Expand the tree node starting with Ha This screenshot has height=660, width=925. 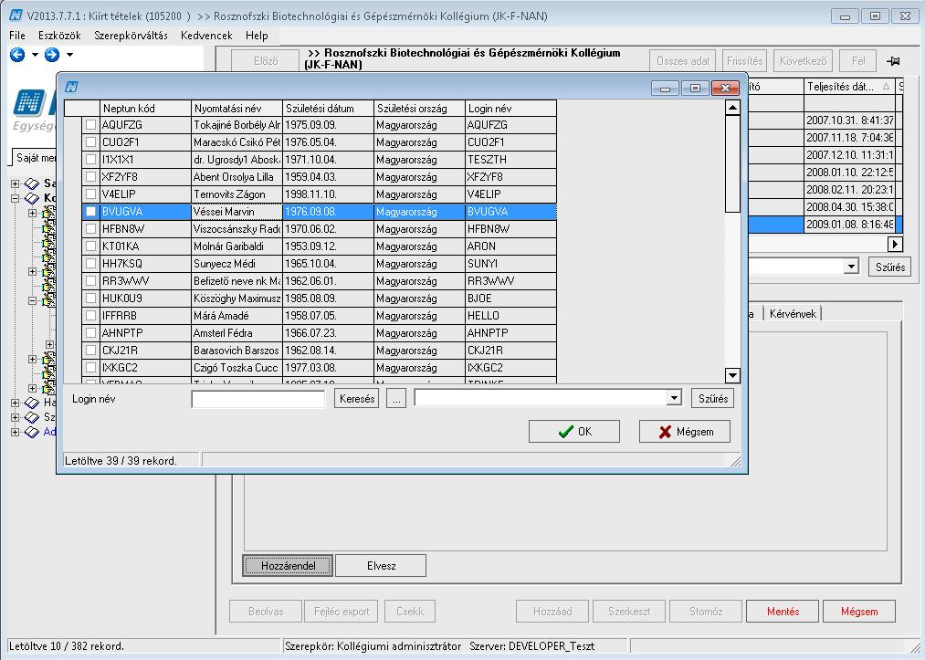[16, 403]
